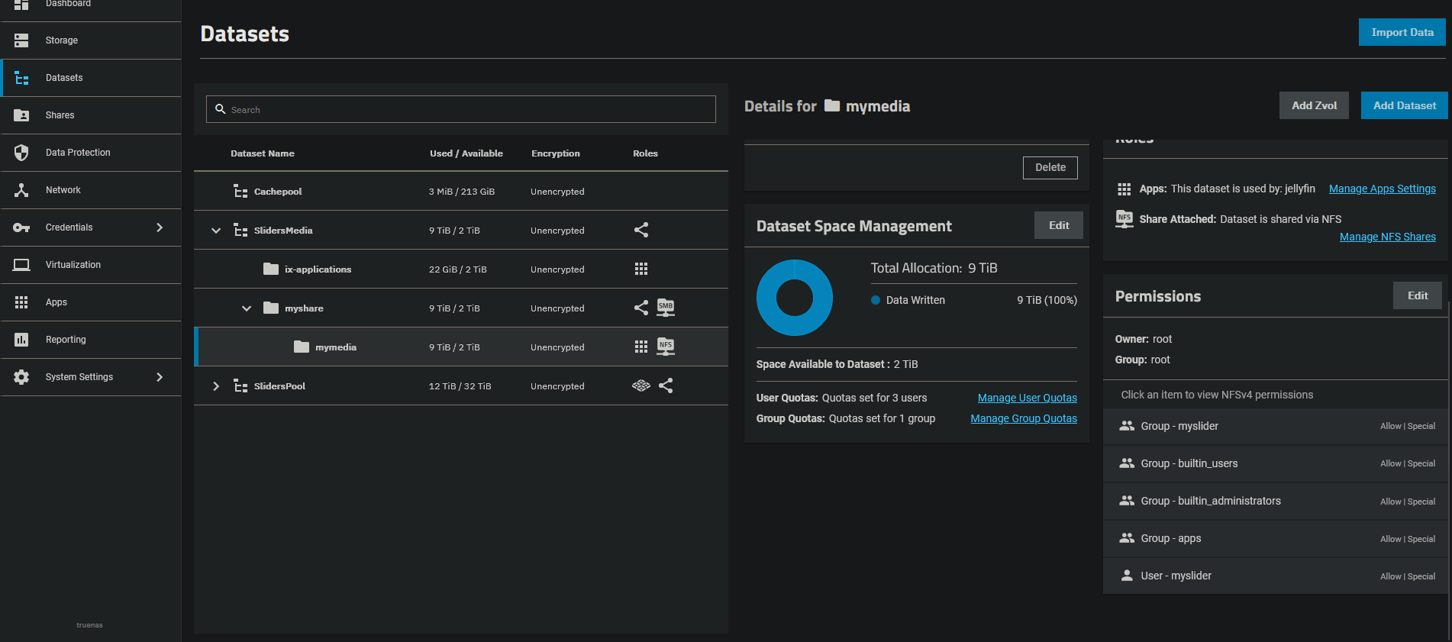Click the search magnifier icon

point(221,109)
